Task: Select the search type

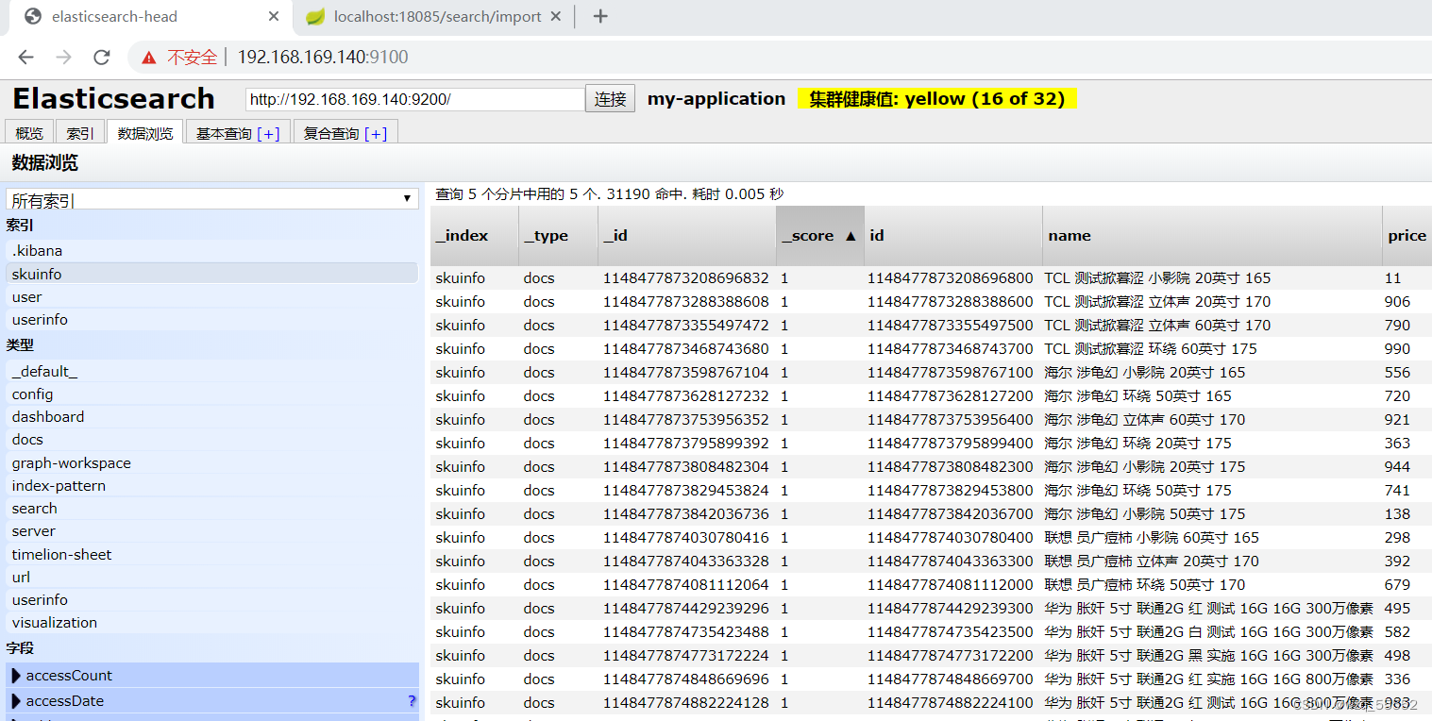Action: [x=212, y=509]
